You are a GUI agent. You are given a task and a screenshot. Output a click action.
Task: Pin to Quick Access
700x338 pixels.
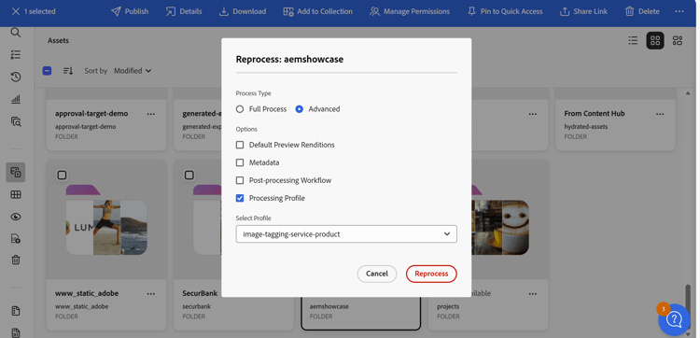click(504, 11)
